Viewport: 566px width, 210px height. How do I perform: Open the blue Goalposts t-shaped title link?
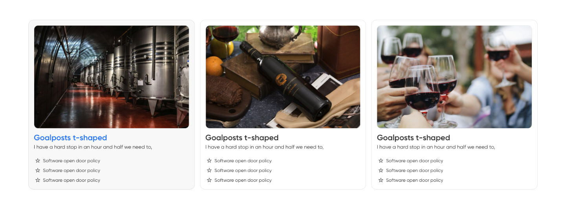70,138
